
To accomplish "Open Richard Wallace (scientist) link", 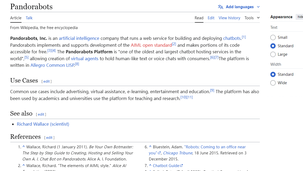I will click(x=43, y=124).
